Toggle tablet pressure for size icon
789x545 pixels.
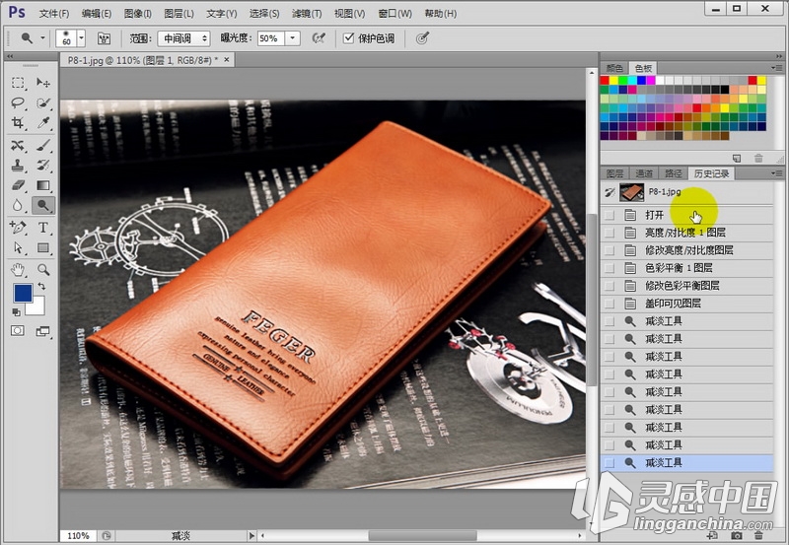(422, 38)
